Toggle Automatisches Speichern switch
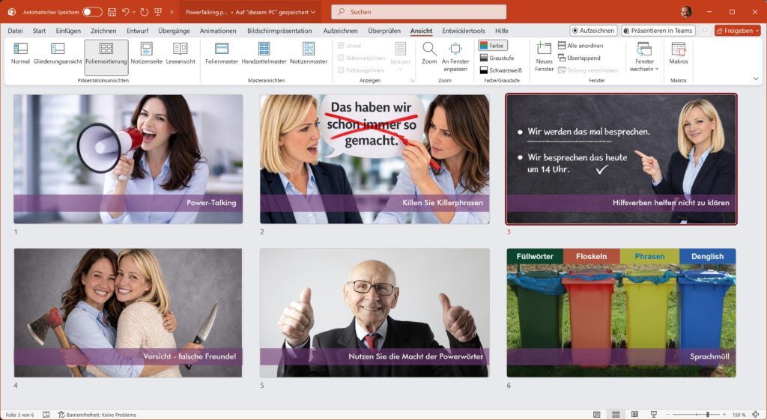The width and height of the screenshot is (767, 420). (x=92, y=12)
